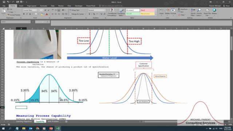Click the vertical scrollbar thumb
This screenshot has height=131, width=233.
tap(232, 43)
